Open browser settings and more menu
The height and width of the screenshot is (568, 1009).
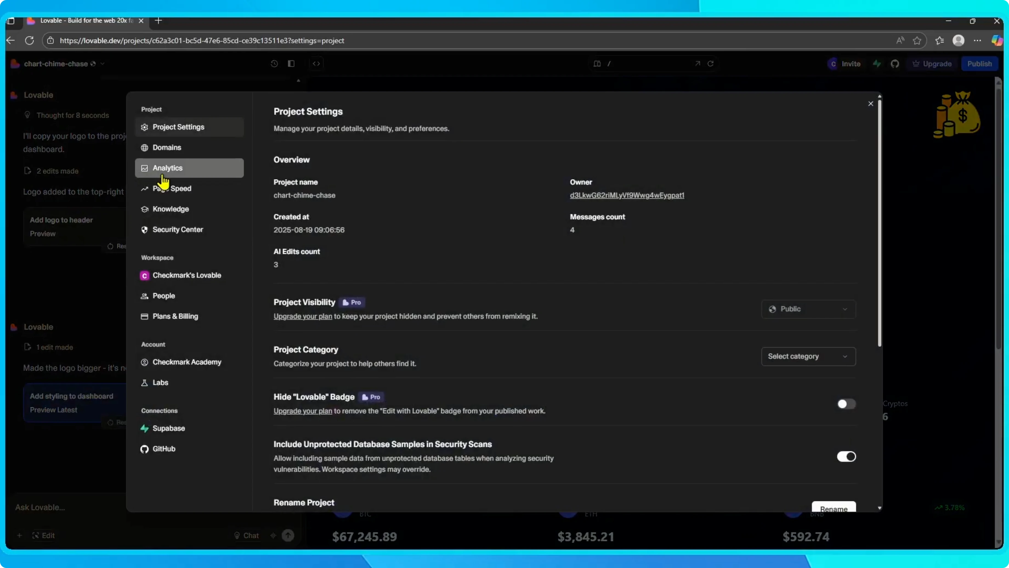tap(978, 40)
